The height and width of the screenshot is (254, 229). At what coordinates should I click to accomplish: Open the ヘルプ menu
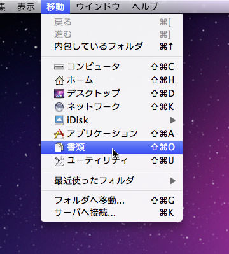[145, 7]
